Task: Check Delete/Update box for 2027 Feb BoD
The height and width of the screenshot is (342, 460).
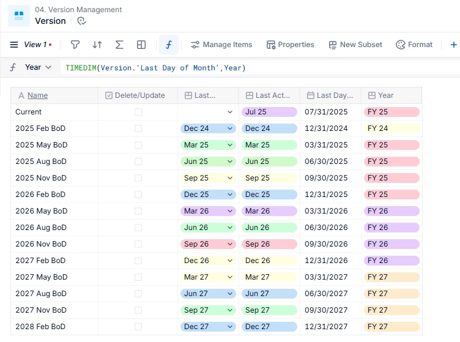Action: tap(138, 261)
